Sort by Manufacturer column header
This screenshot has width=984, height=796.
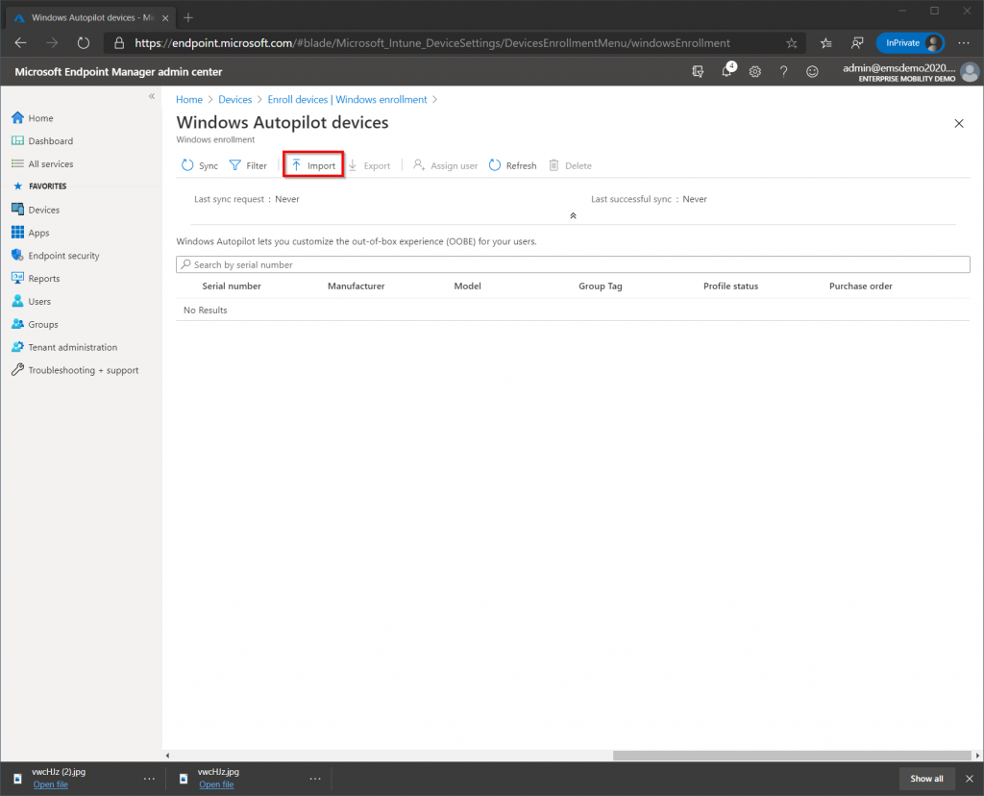(x=356, y=286)
